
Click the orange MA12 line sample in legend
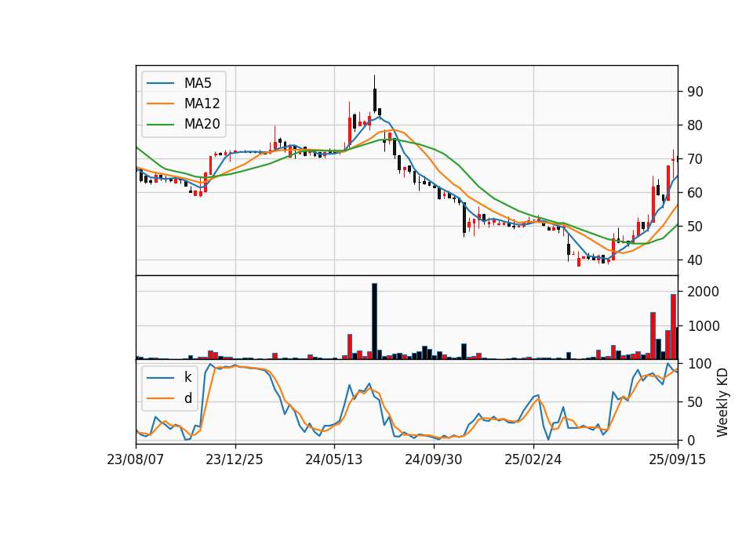point(160,103)
